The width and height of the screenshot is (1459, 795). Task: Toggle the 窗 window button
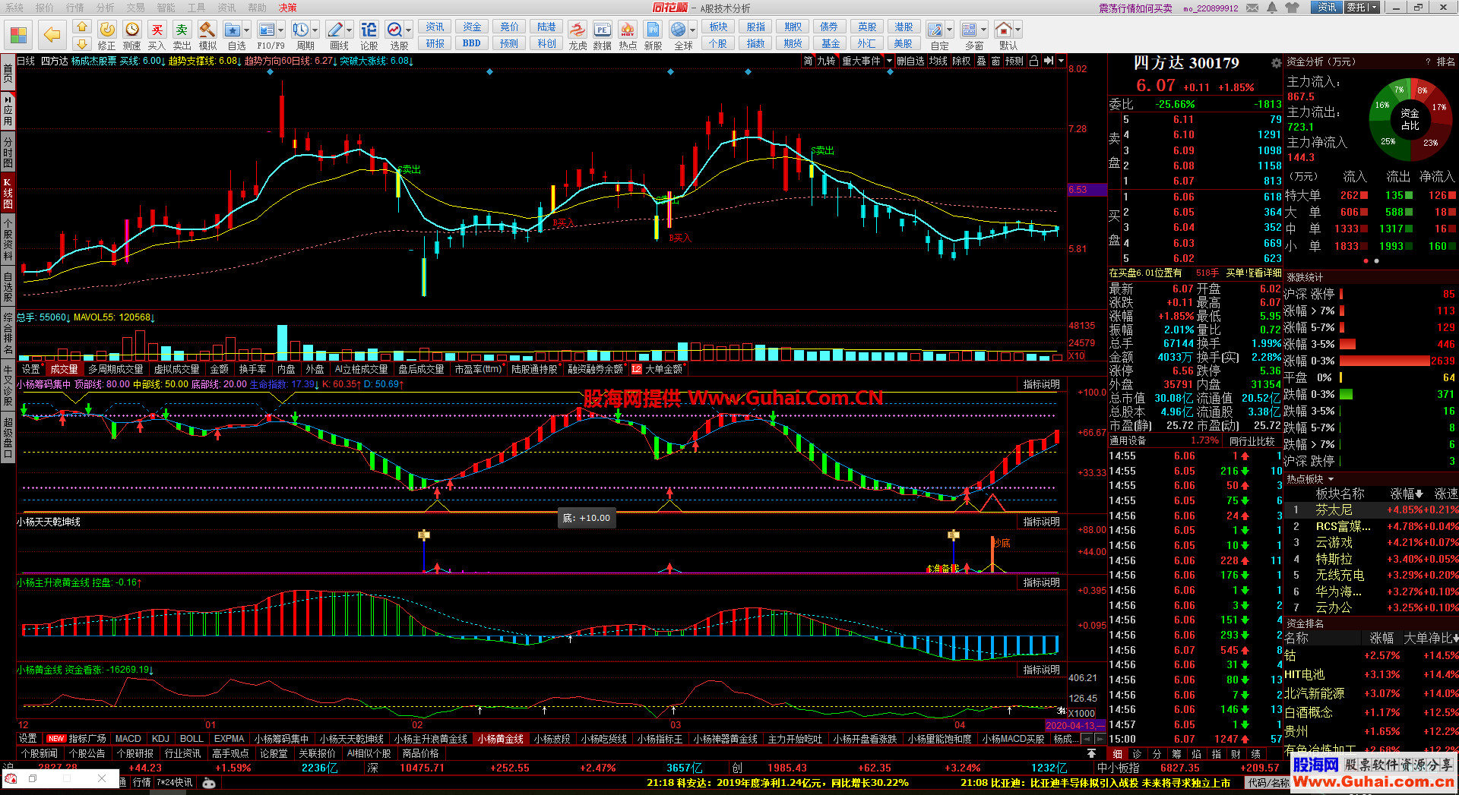[995, 61]
